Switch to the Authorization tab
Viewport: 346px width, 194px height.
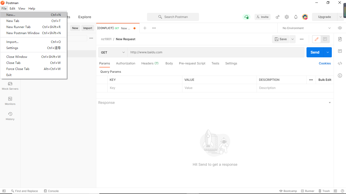click(x=126, y=63)
